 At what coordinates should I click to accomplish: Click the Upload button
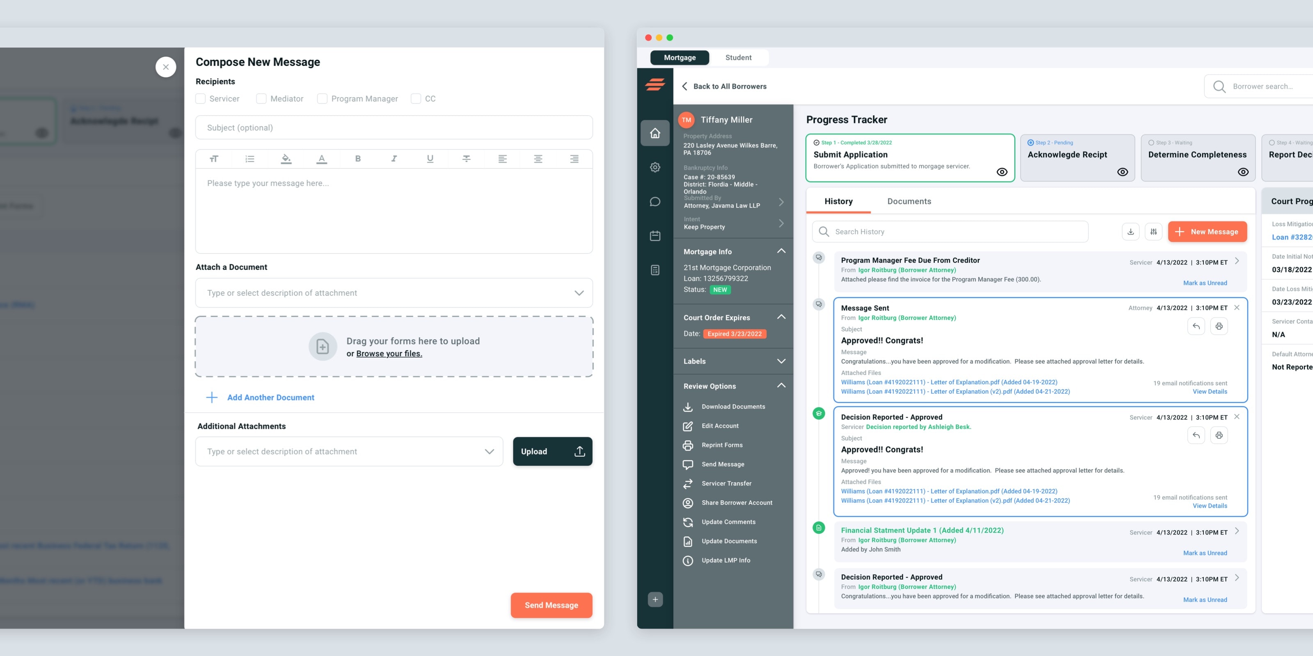pos(553,451)
